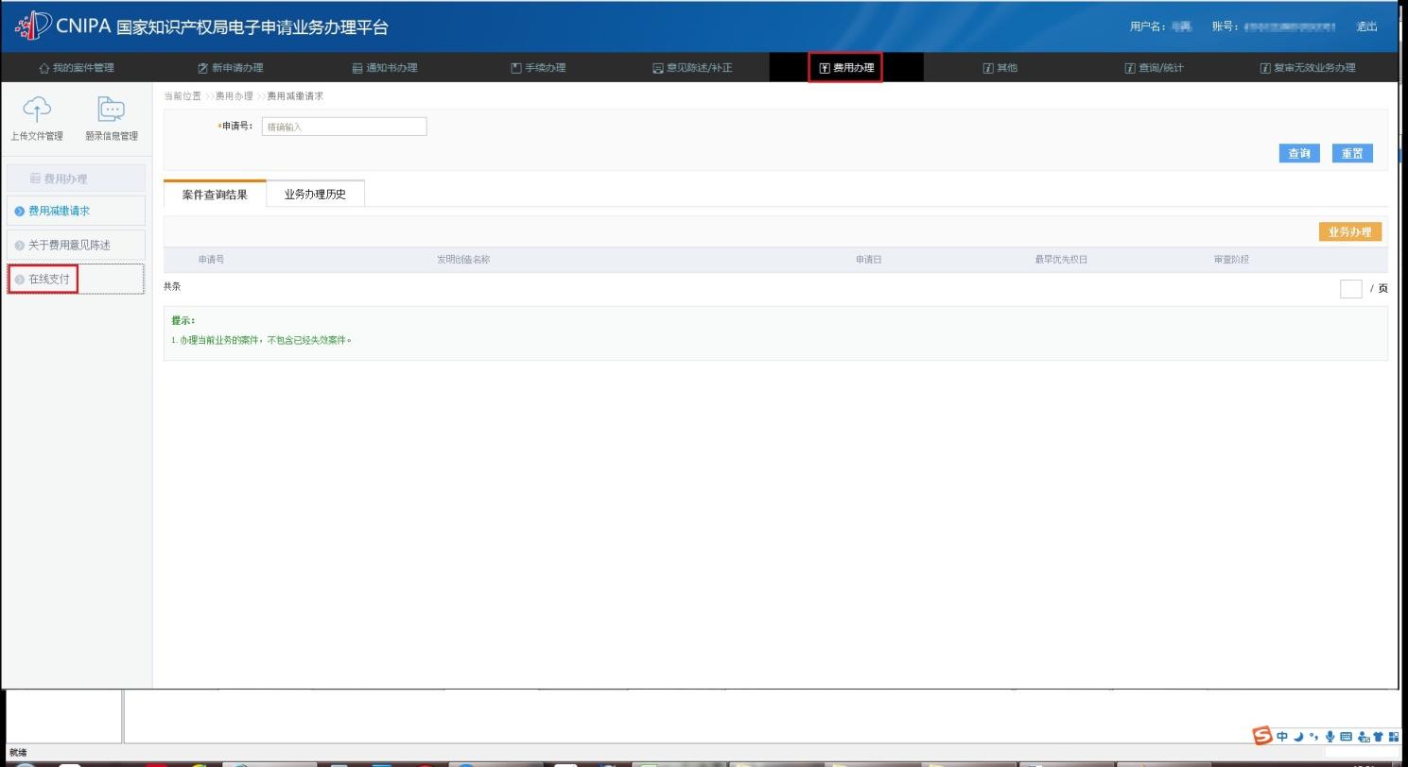Switch to 业务办理历史 tab
1408x767 pixels.
tap(315, 194)
